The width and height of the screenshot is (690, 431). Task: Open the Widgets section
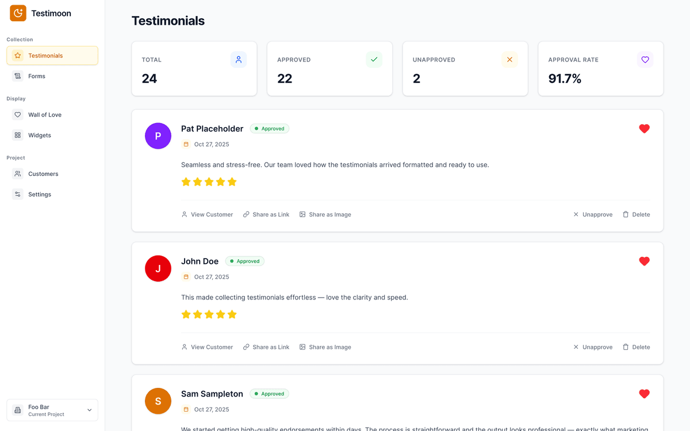[40, 136]
